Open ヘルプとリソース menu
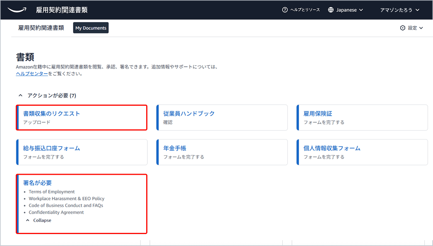 (x=301, y=10)
